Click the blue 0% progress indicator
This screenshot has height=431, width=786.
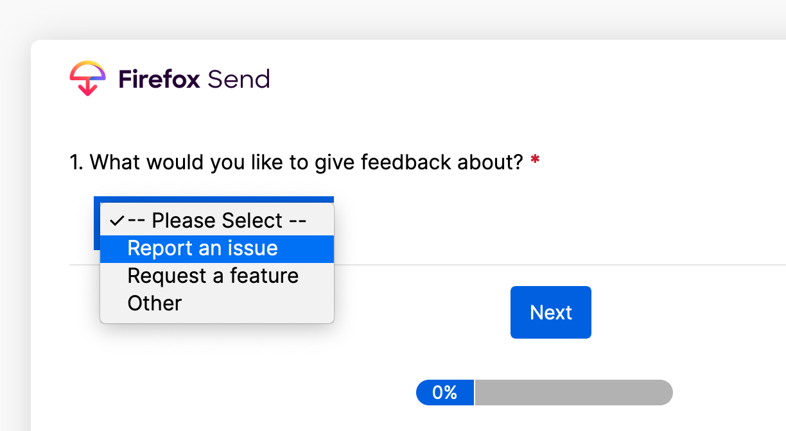tap(445, 393)
